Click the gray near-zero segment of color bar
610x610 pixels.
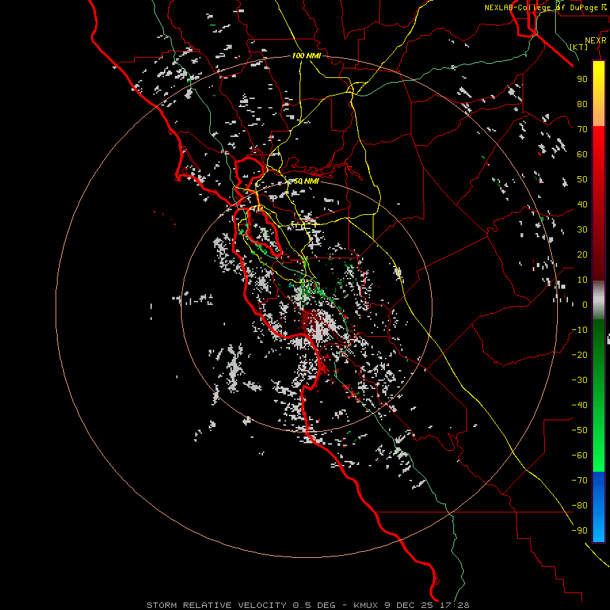tap(598, 300)
